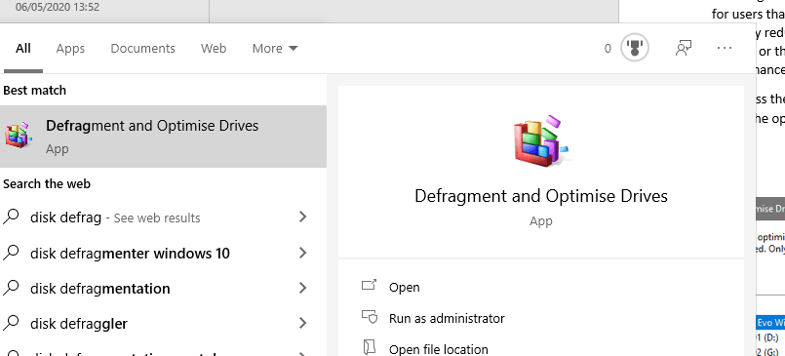This screenshot has width=785, height=356.
Task: Switch to the Apps search tab
Action: click(x=70, y=49)
